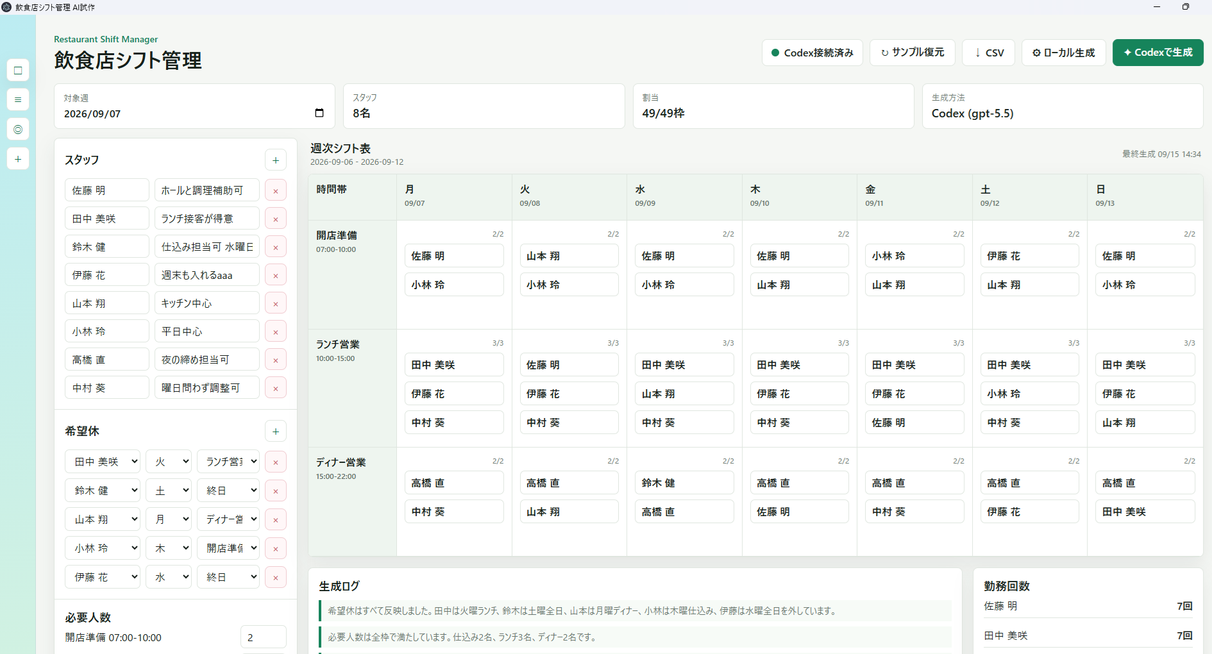Click the circle target icon in sidebar
This screenshot has width=1212, height=654.
coord(18,130)
